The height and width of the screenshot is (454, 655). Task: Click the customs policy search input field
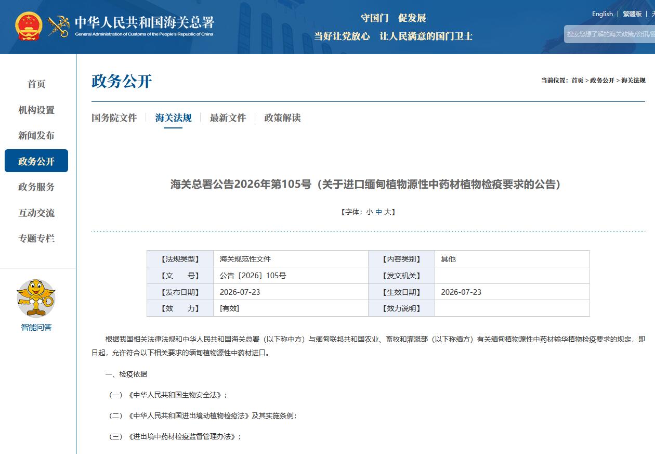pyautogui.click(x=609, y=34)
